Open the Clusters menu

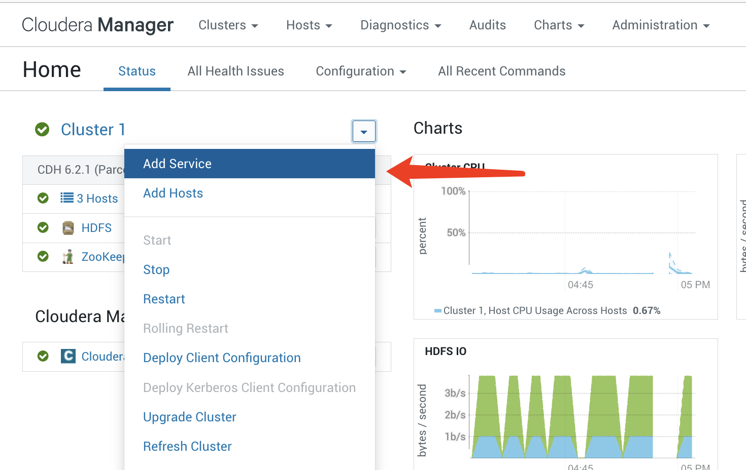coord(228,25)
